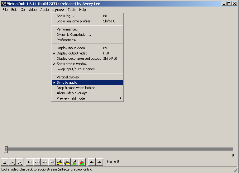The height and width of the screenshot is (173, 239).
Task: Expand the Preview field mode submenu
Action: point(87,98)
